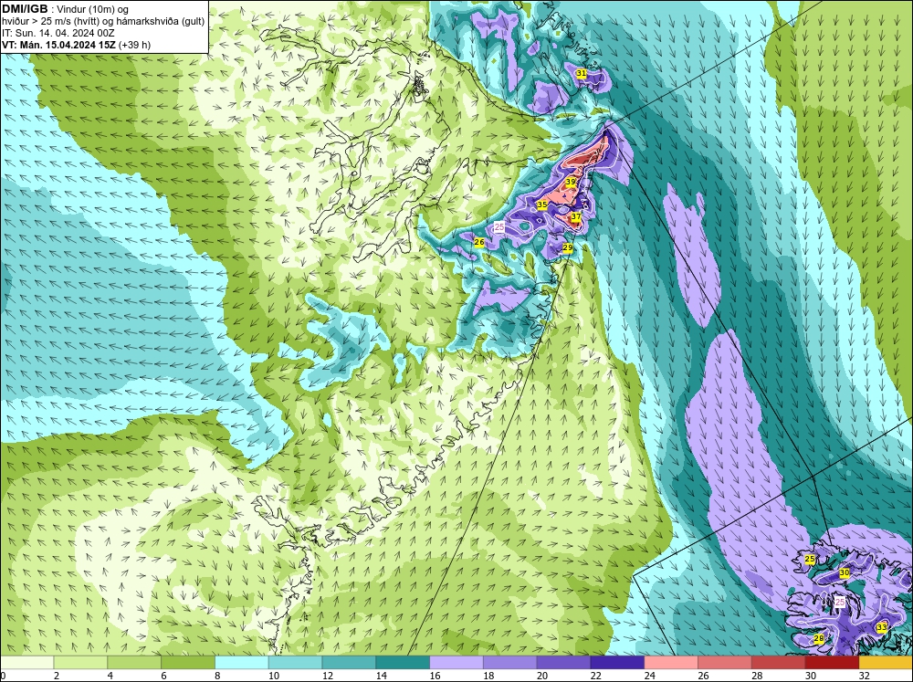
Task: Click the yellow gust label 28
Action: click(819, 639)
